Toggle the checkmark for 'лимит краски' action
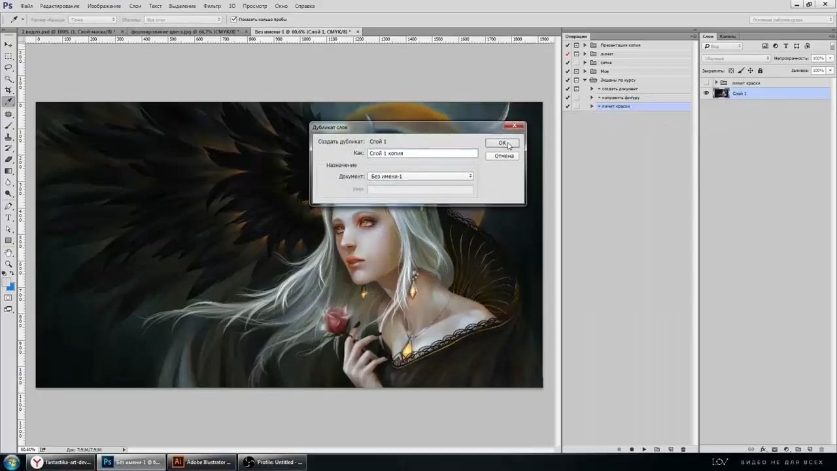Screen dimensions: 837x471 point(568,106)
